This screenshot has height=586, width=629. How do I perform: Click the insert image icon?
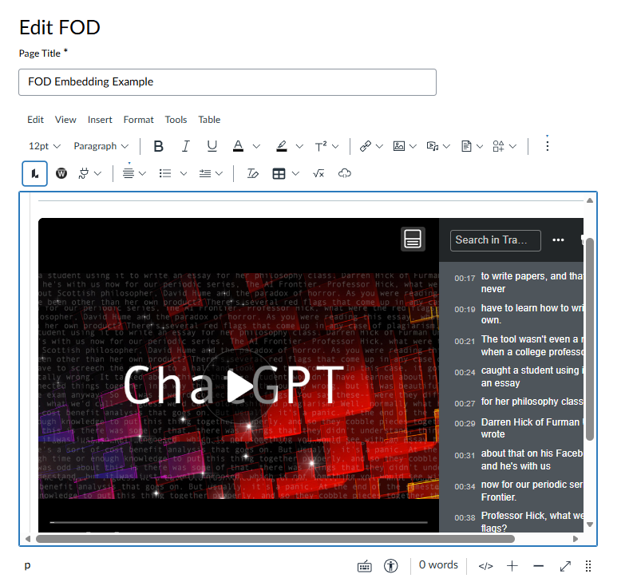click(399, 146)
